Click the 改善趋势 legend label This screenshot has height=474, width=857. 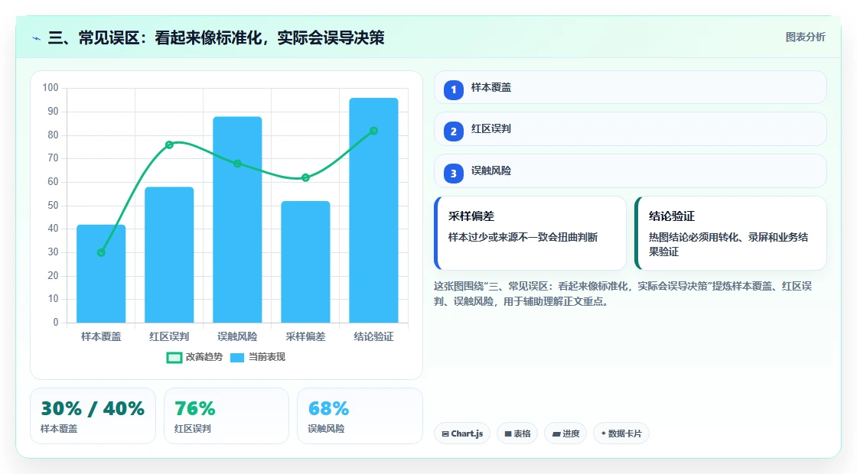coord(204,357)
